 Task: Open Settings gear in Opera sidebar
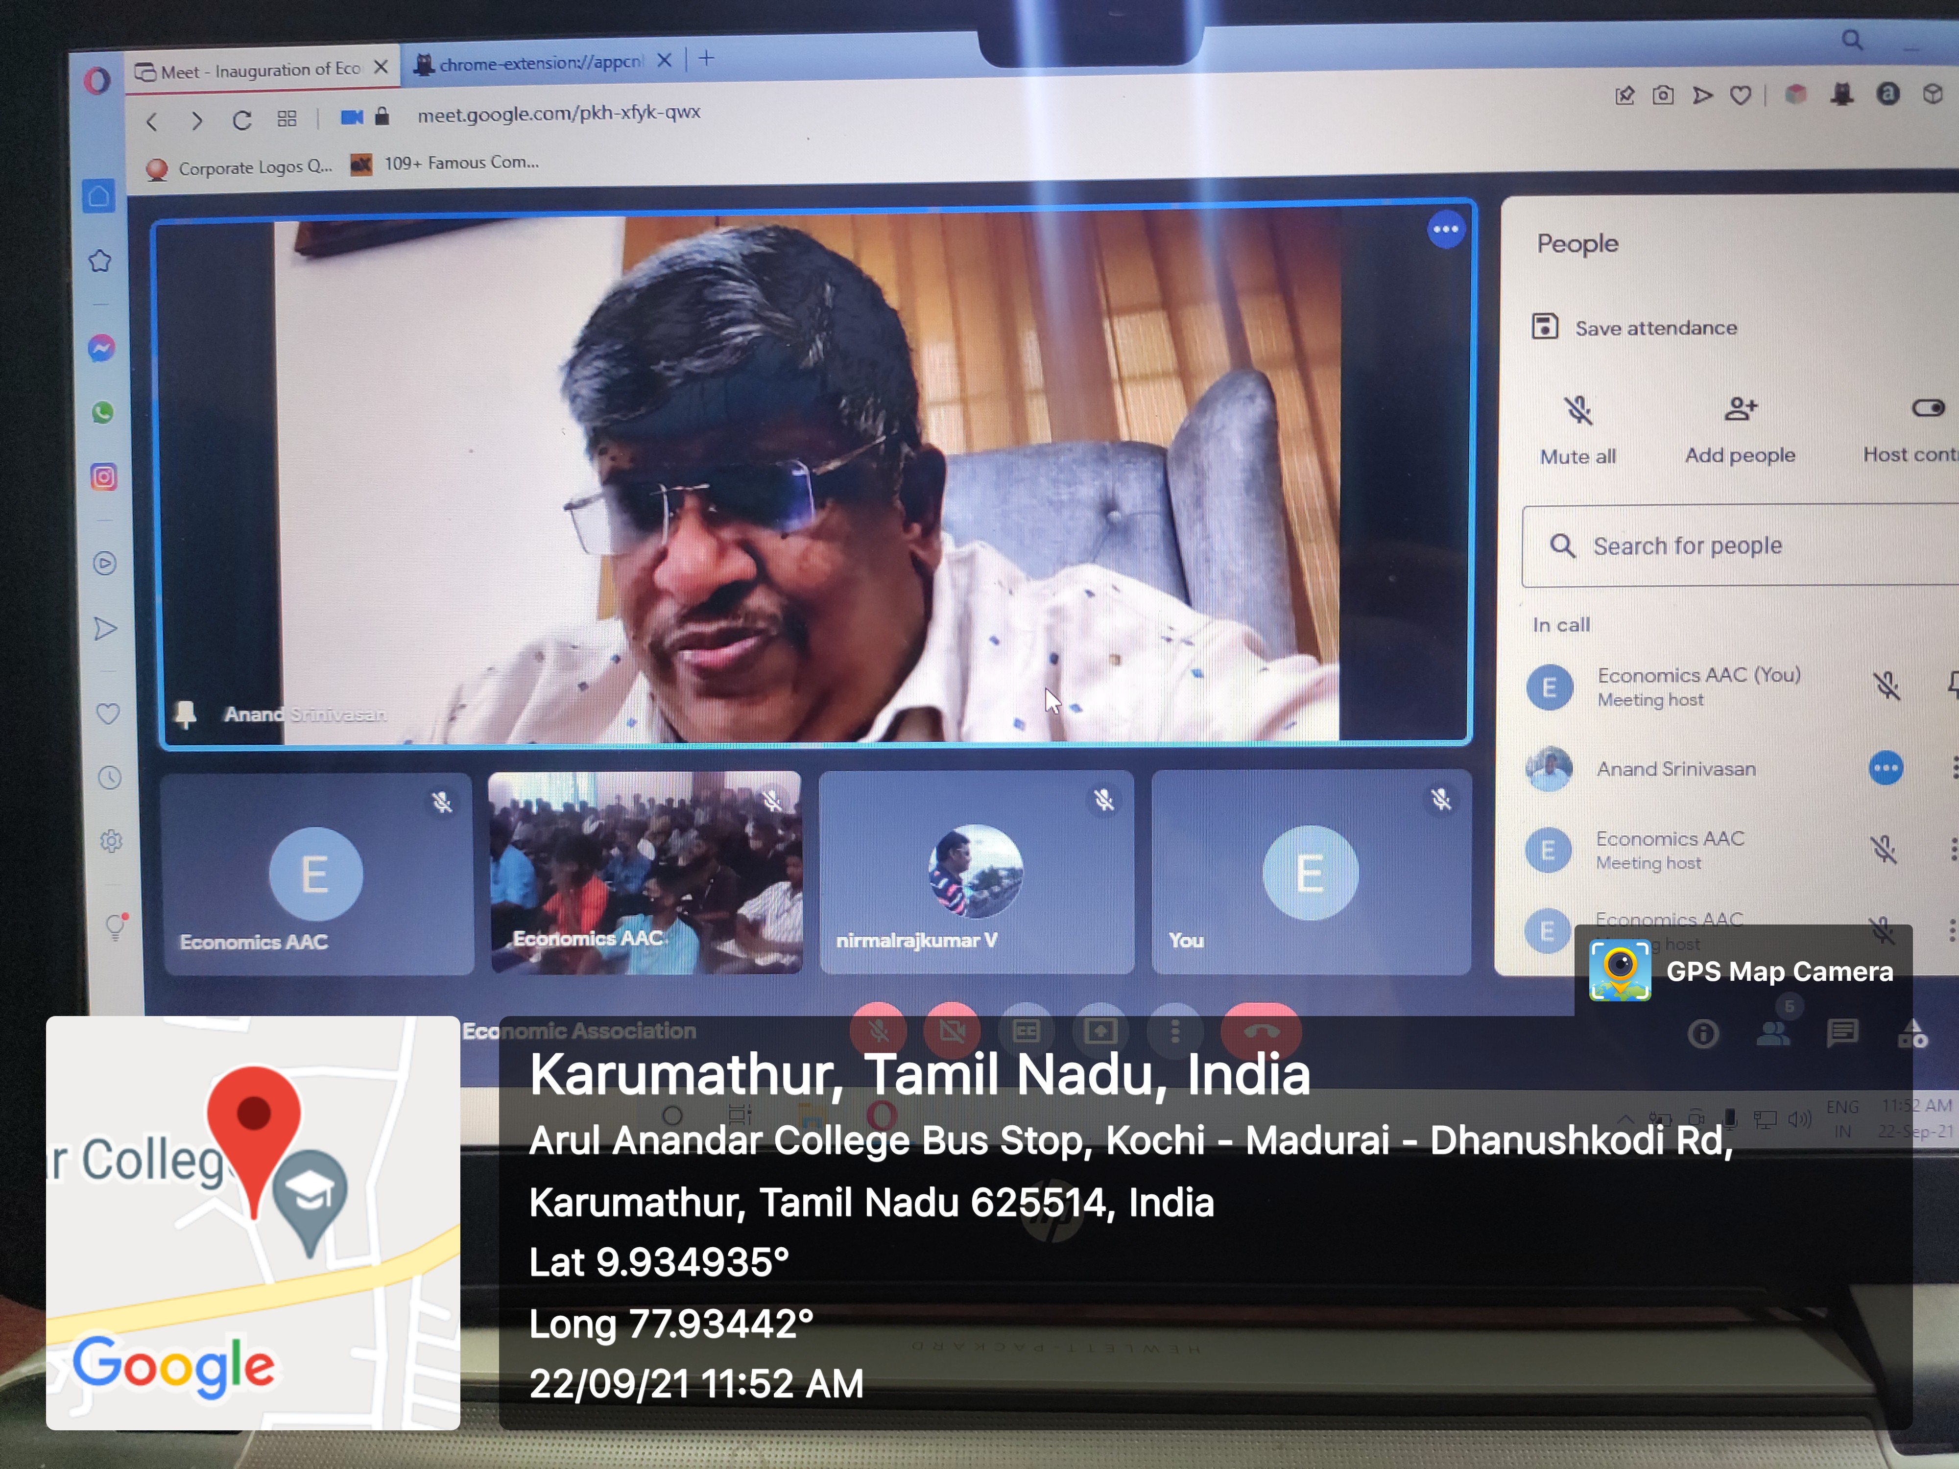pos(111,840)
